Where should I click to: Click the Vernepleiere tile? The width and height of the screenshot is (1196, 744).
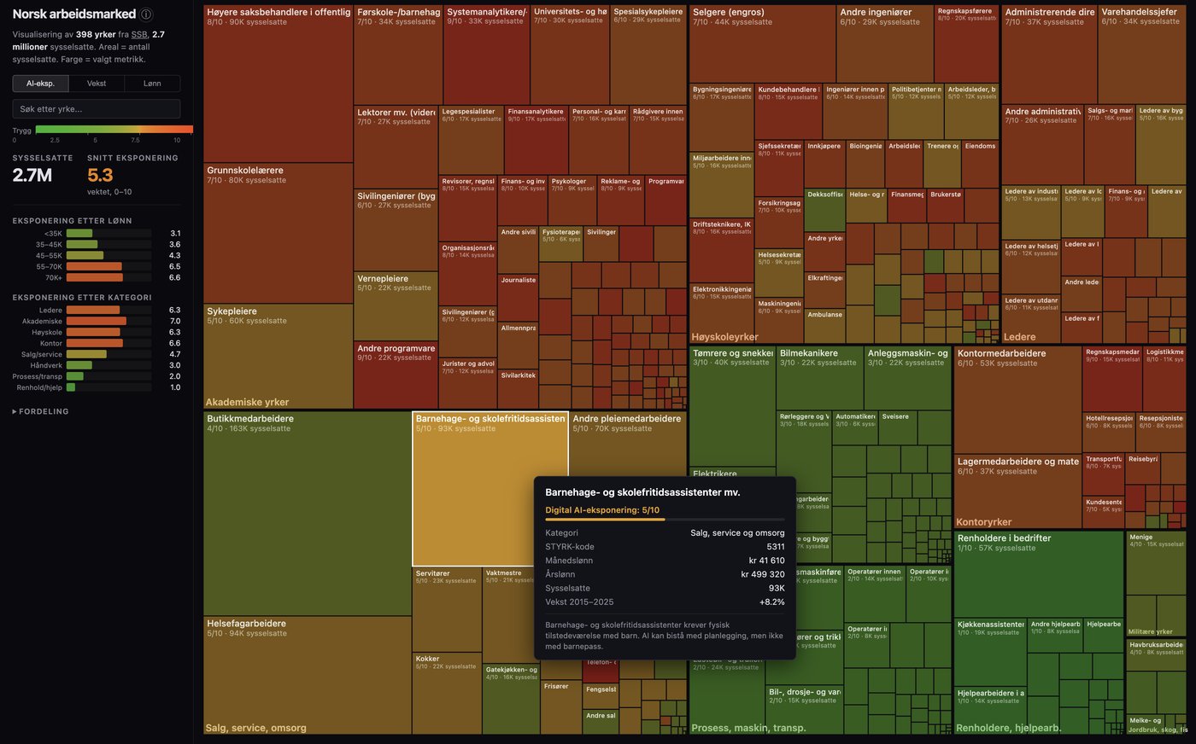pyautogui.click(x=396, y=306)
